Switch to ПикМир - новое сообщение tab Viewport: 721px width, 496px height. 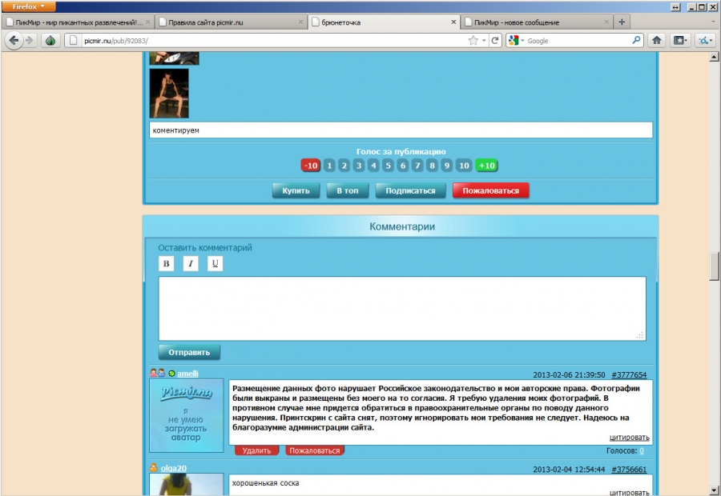point(537,22)
